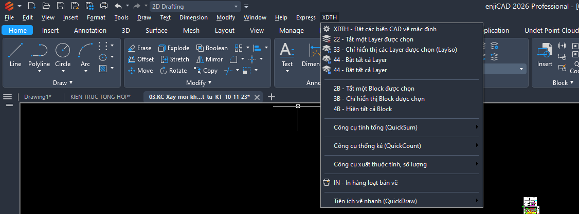Open the 2D Drafting workspace dropdown
This screenshot has height=214, width=579.
point(195,7)
